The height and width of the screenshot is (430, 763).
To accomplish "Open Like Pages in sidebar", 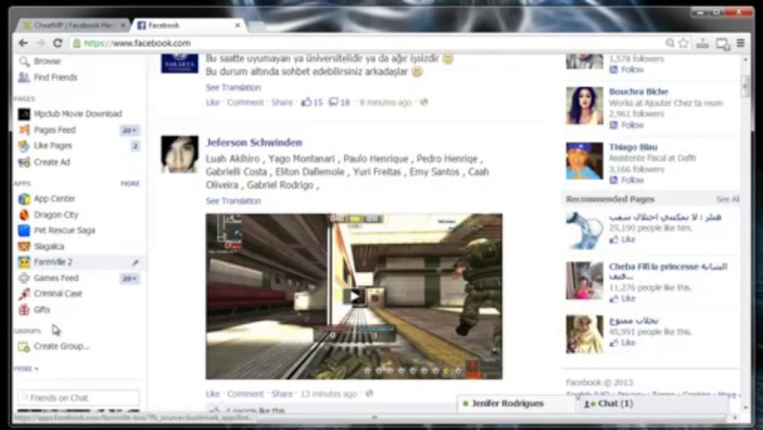I will click(x=53, y=145).
